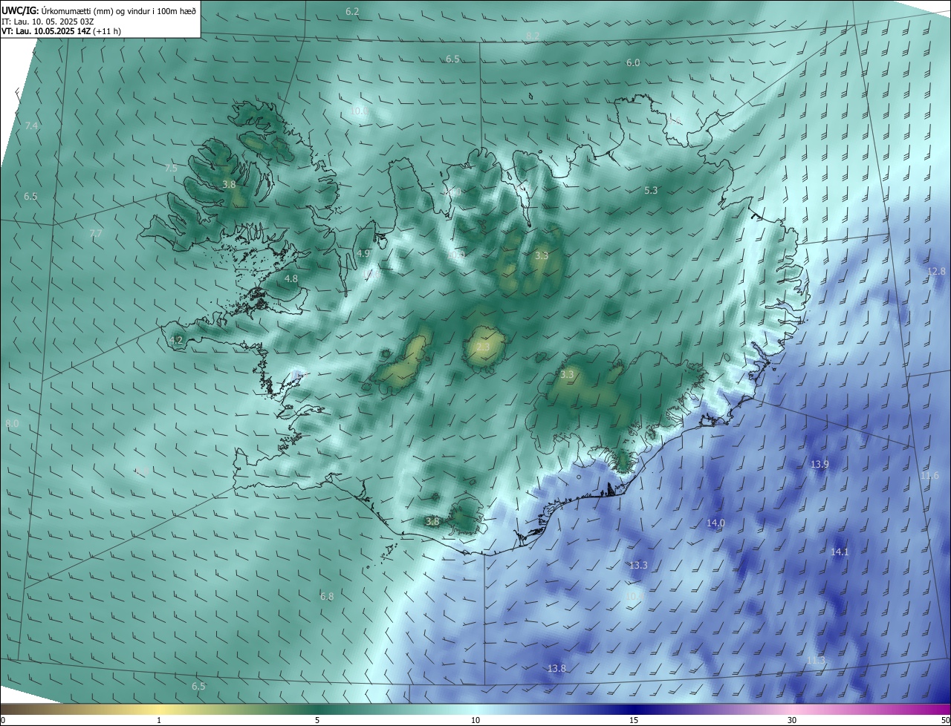Click the 6.0 value label

(633, 63)
